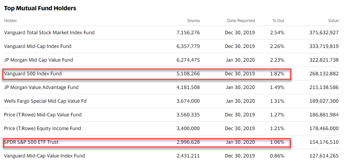Click the date in the SPDR S&P 500 ETF Trust row
The height and width of the screenshot is (162, 345).
[240, 142]
